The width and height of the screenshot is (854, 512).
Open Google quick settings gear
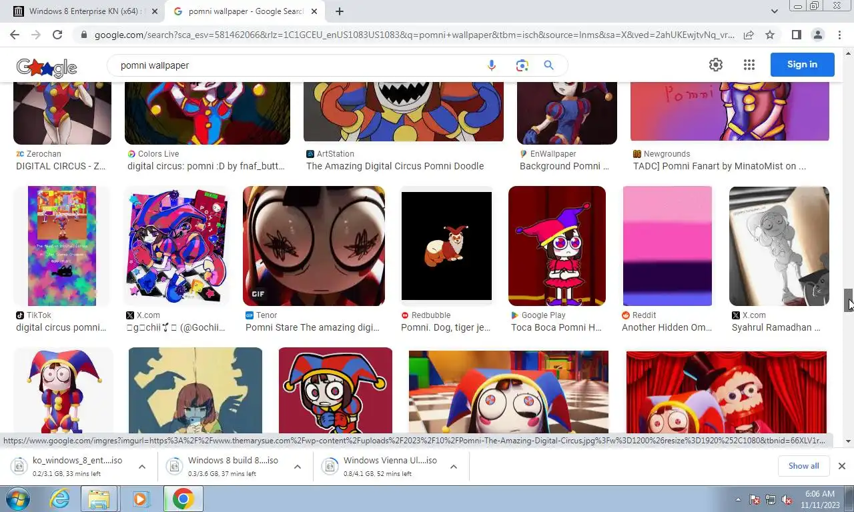(716, 65)
